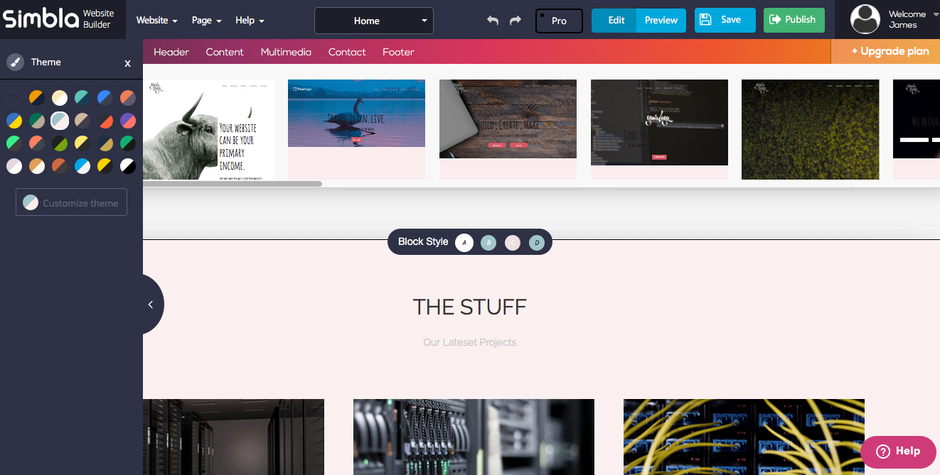
Task: Collapse the panel using the left chevron circle
Action: pos(150,304)
